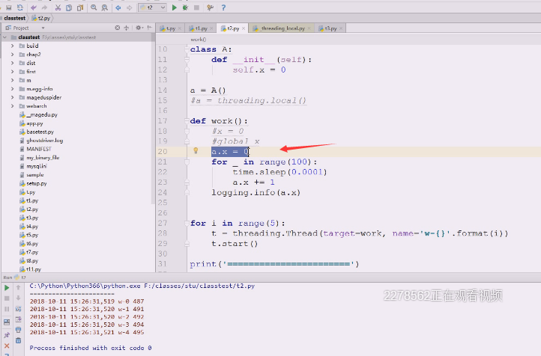Open Find with the magnifier icon
Image resolution: width=541 pixels, height=356 pixels.
pyautogui.click(x=94, y=7)
